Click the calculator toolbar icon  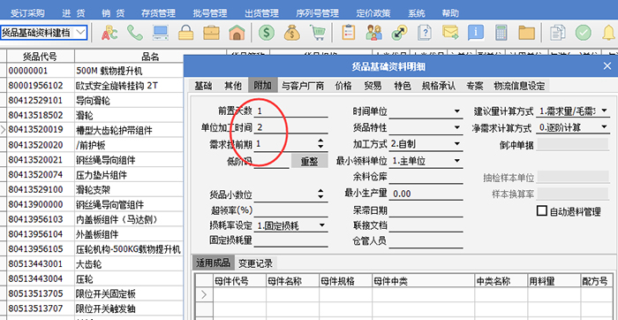pos(501,33)
